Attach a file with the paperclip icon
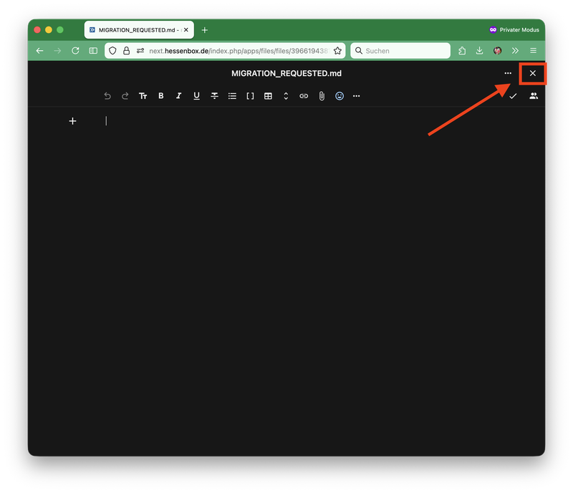Screen dimensions: 573x493 click(x=322, y=96)
